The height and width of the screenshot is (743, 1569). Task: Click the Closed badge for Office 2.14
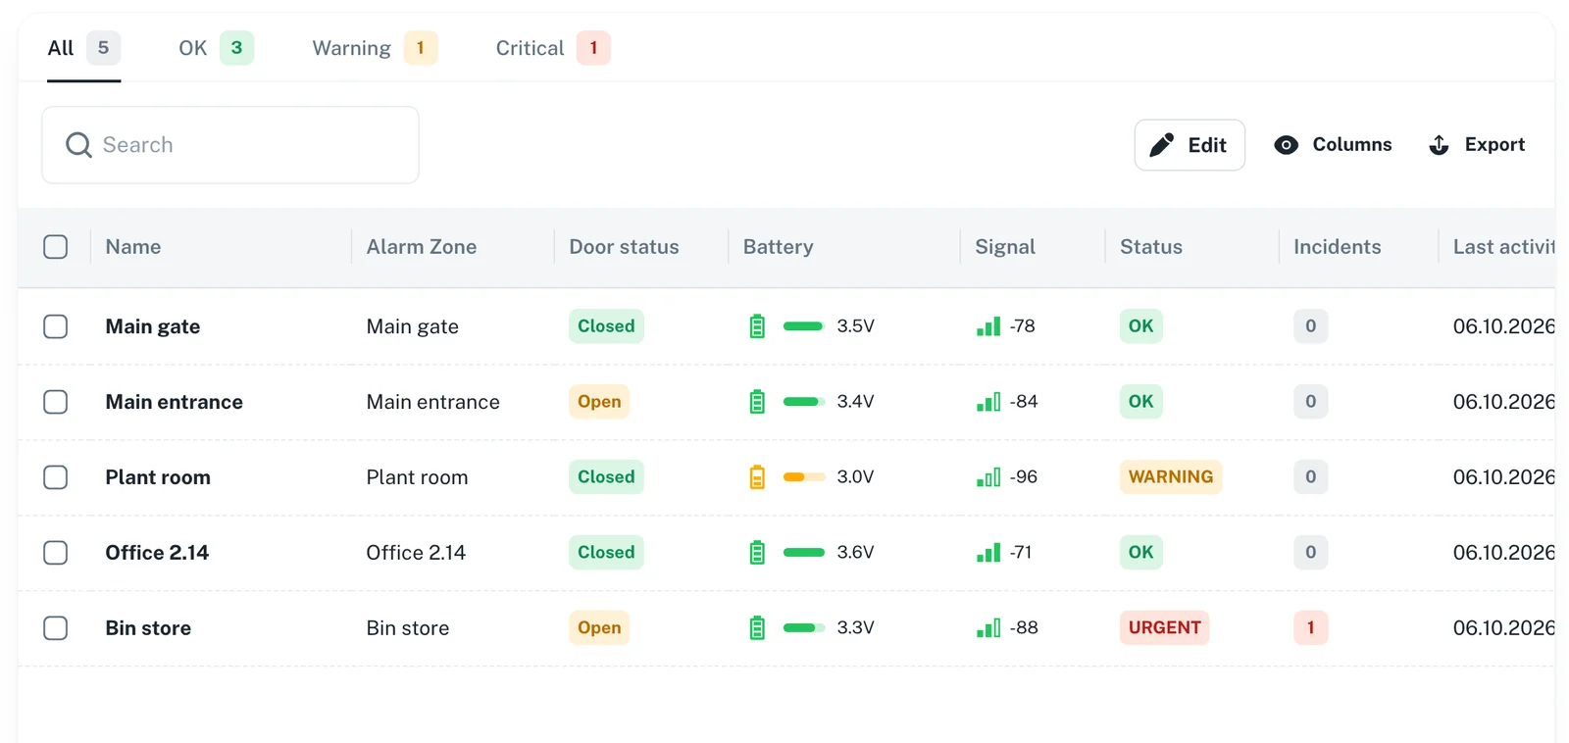click(x=606, y=553)
